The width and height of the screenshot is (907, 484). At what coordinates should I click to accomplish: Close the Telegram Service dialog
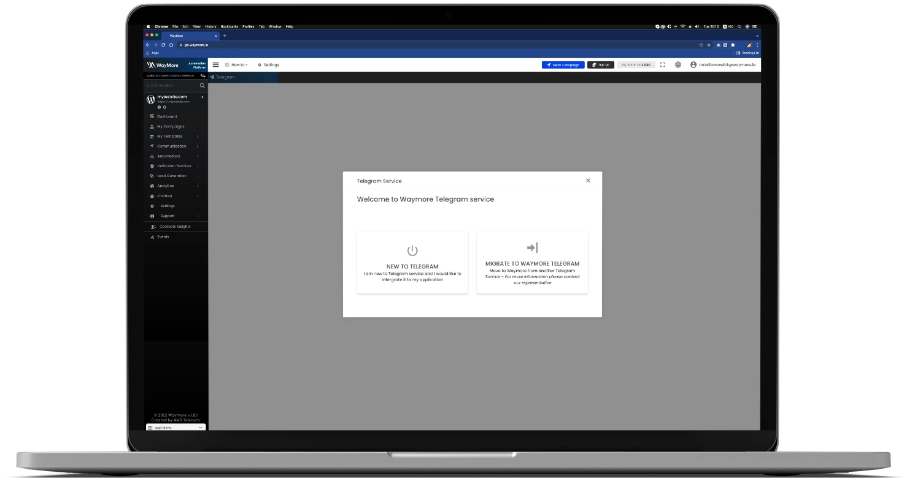point(588,180)
